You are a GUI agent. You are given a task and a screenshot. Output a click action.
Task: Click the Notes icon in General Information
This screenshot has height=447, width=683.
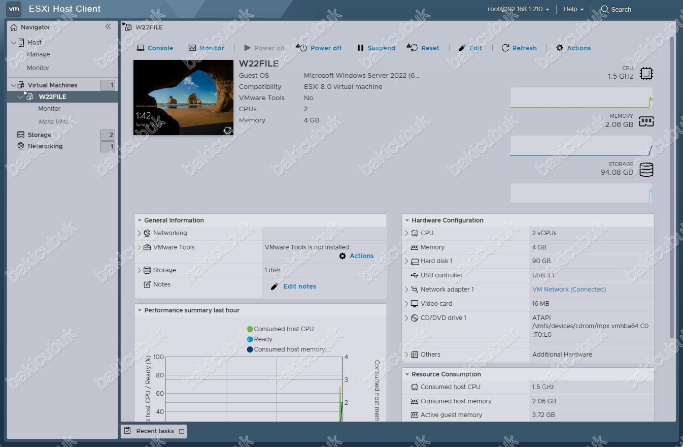tap(147, 284)
